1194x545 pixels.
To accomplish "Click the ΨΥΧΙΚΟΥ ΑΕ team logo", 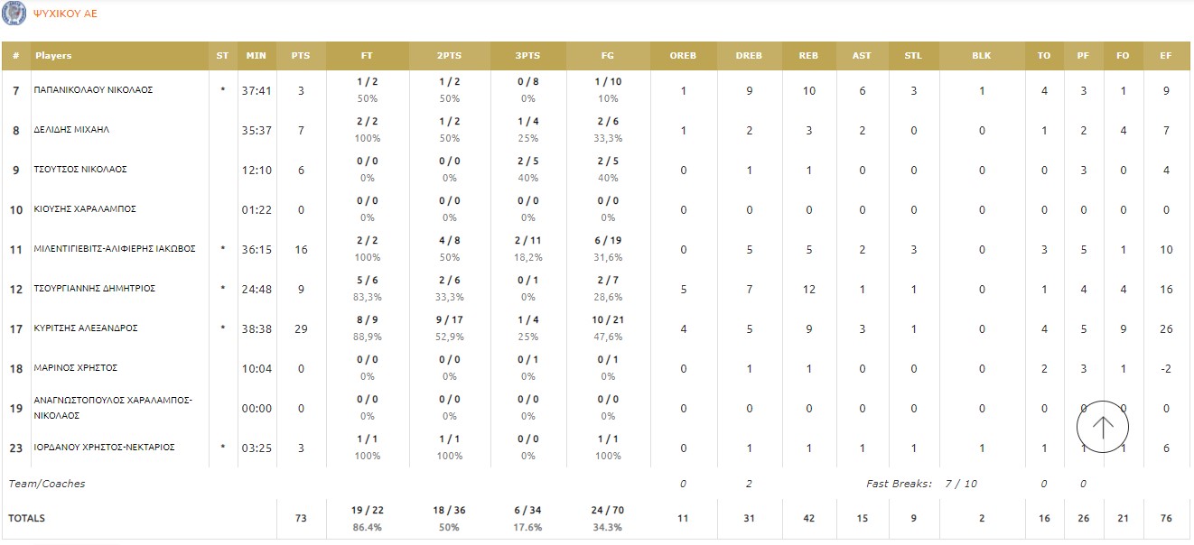I will coord(14,14).
